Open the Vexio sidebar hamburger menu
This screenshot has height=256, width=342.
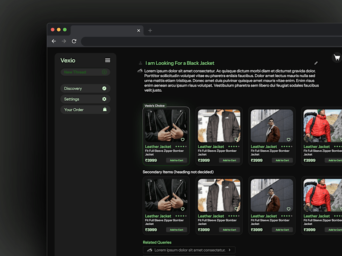(108, 60)
